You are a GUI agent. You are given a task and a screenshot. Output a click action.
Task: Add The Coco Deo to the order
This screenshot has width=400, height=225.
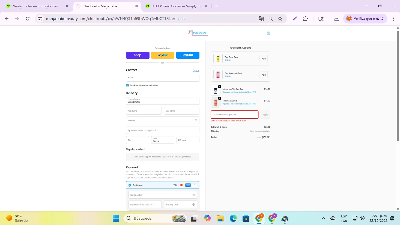[x=263, y=59]
